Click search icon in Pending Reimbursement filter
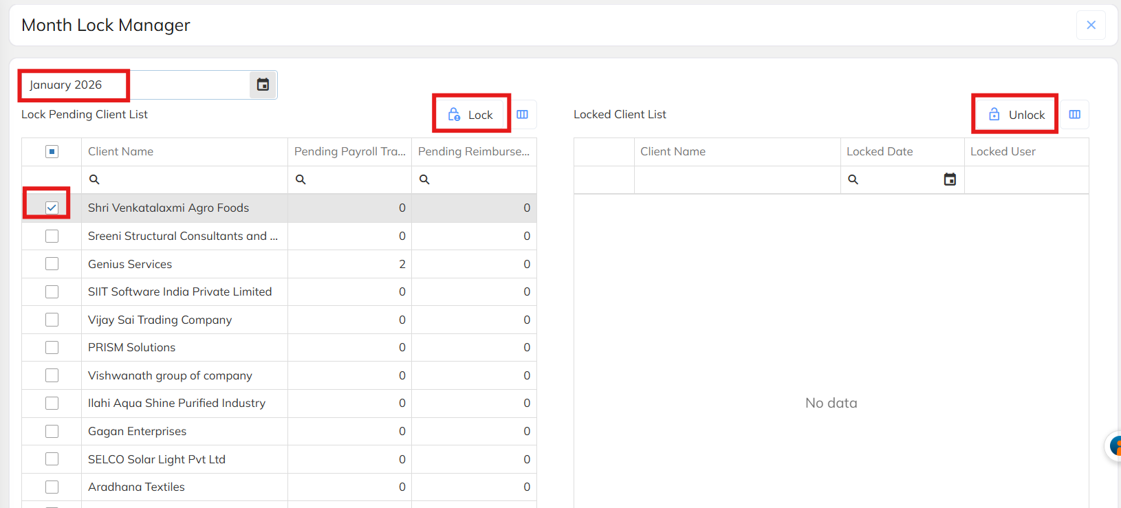1121x508 pixels. click(424, 179)
